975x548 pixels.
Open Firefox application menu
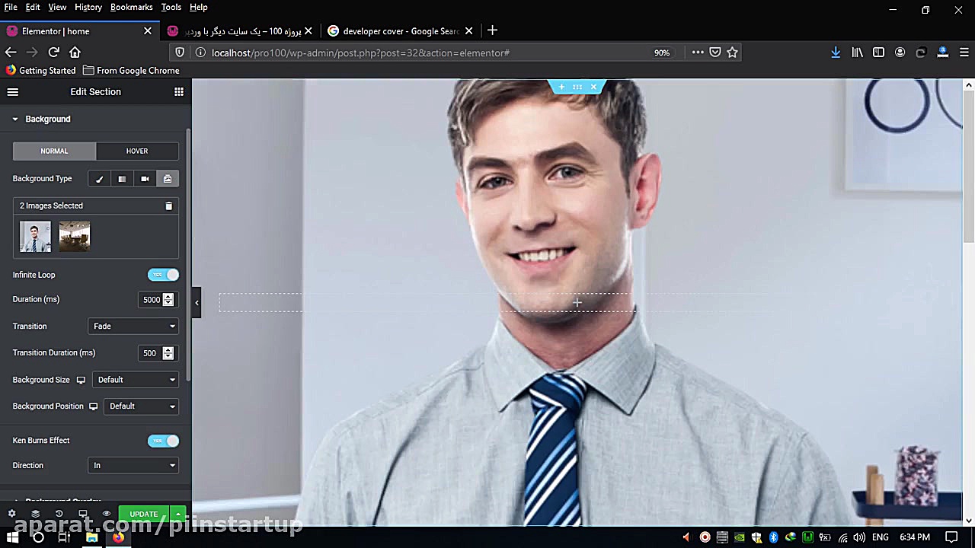[964, 53]
